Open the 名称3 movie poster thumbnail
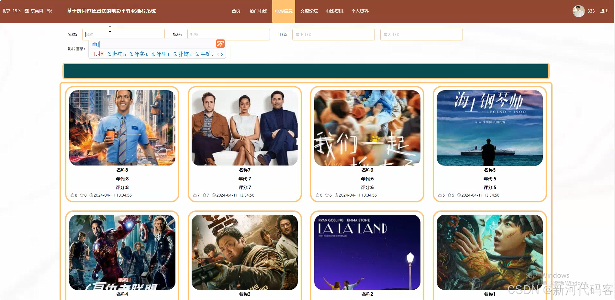The width and height of the screenshot is (615, 300). point(245,252)
